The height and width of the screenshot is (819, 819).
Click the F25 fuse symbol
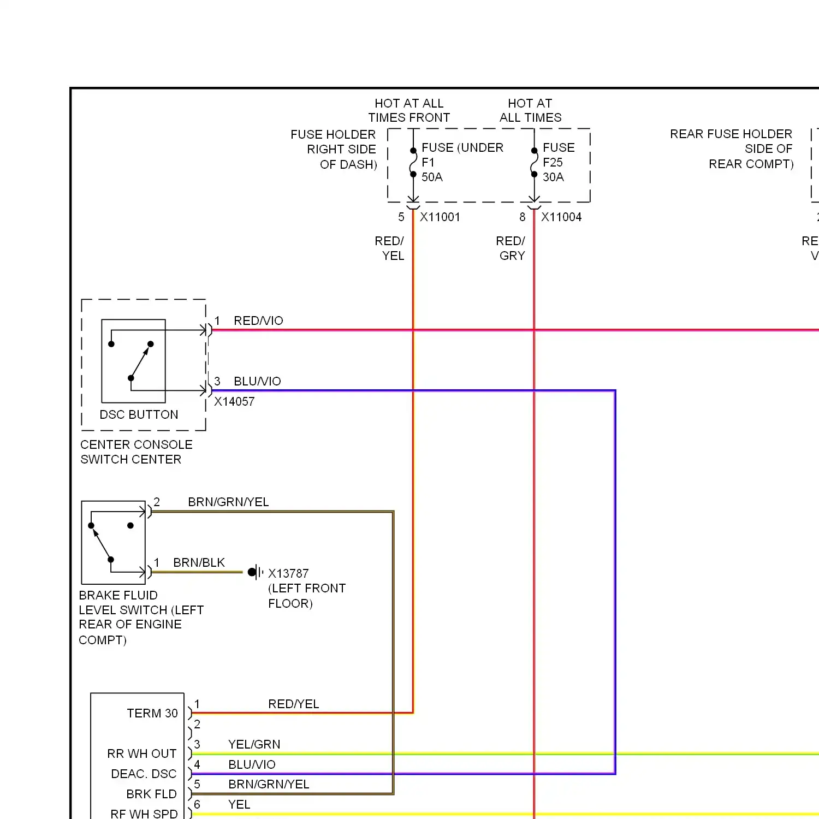534,163
